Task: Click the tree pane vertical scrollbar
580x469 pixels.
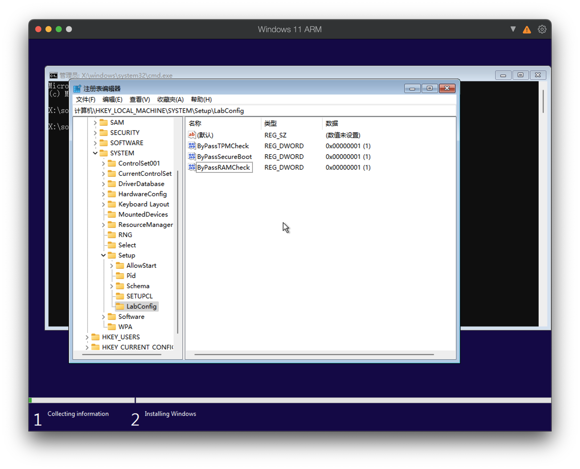Action: tap(178, 251)
